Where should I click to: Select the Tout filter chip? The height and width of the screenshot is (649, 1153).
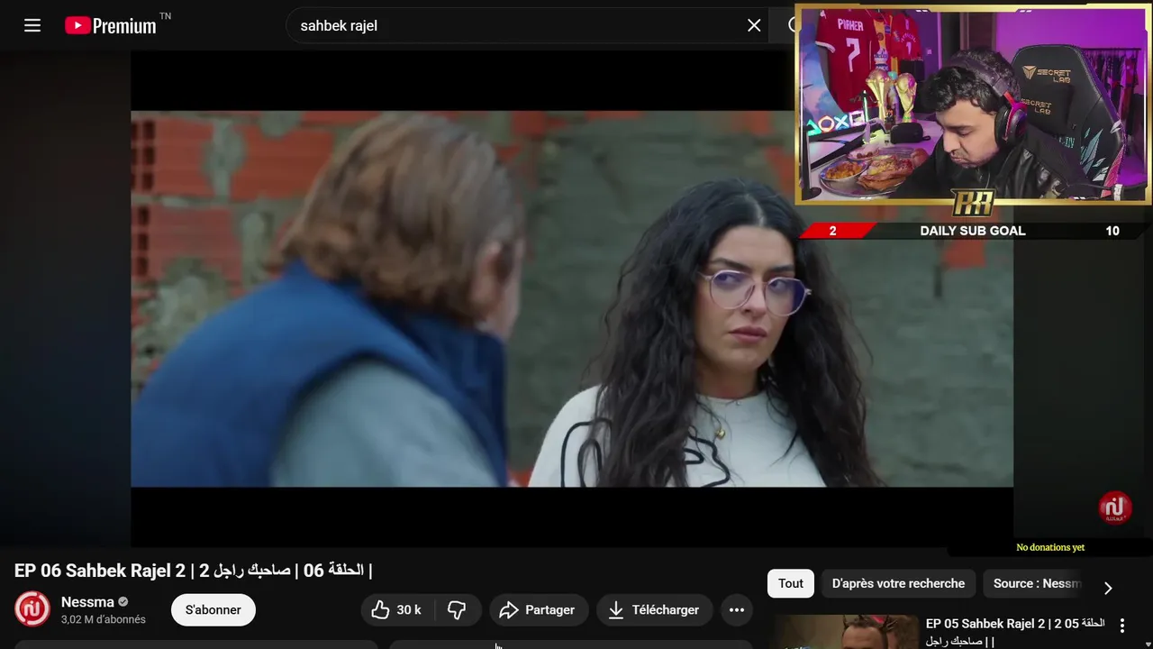point(791,583)
